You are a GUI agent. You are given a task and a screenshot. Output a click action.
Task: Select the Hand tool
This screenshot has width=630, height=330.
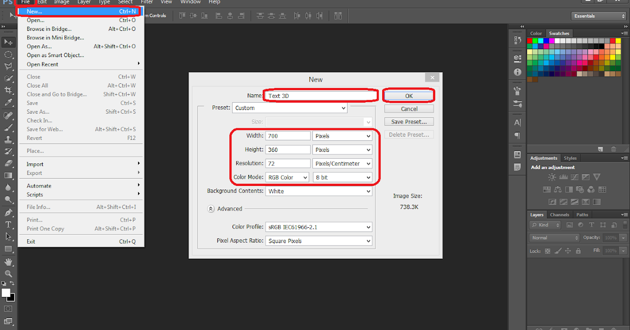click(x=8, y=261)
